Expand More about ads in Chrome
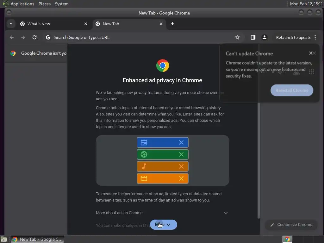This screenshot has height=243, width=324. point(162,213)
